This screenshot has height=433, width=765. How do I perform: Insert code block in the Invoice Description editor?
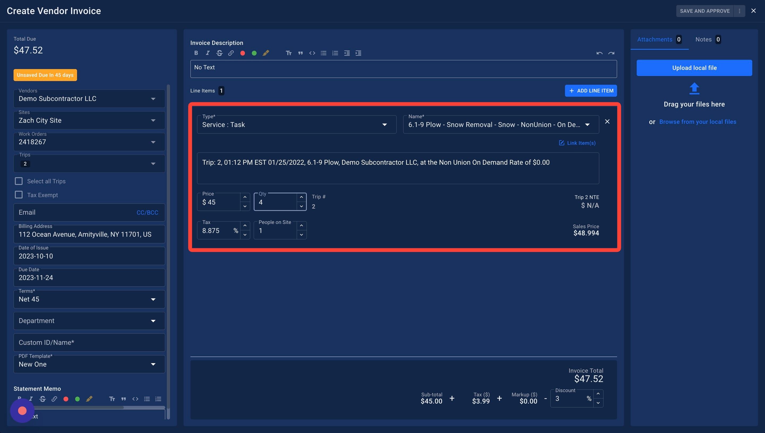tap(312, 53)
